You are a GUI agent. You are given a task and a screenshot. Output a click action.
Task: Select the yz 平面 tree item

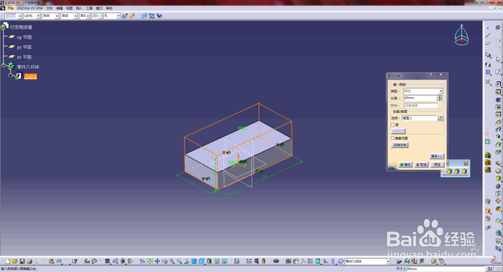coord(24,47)
